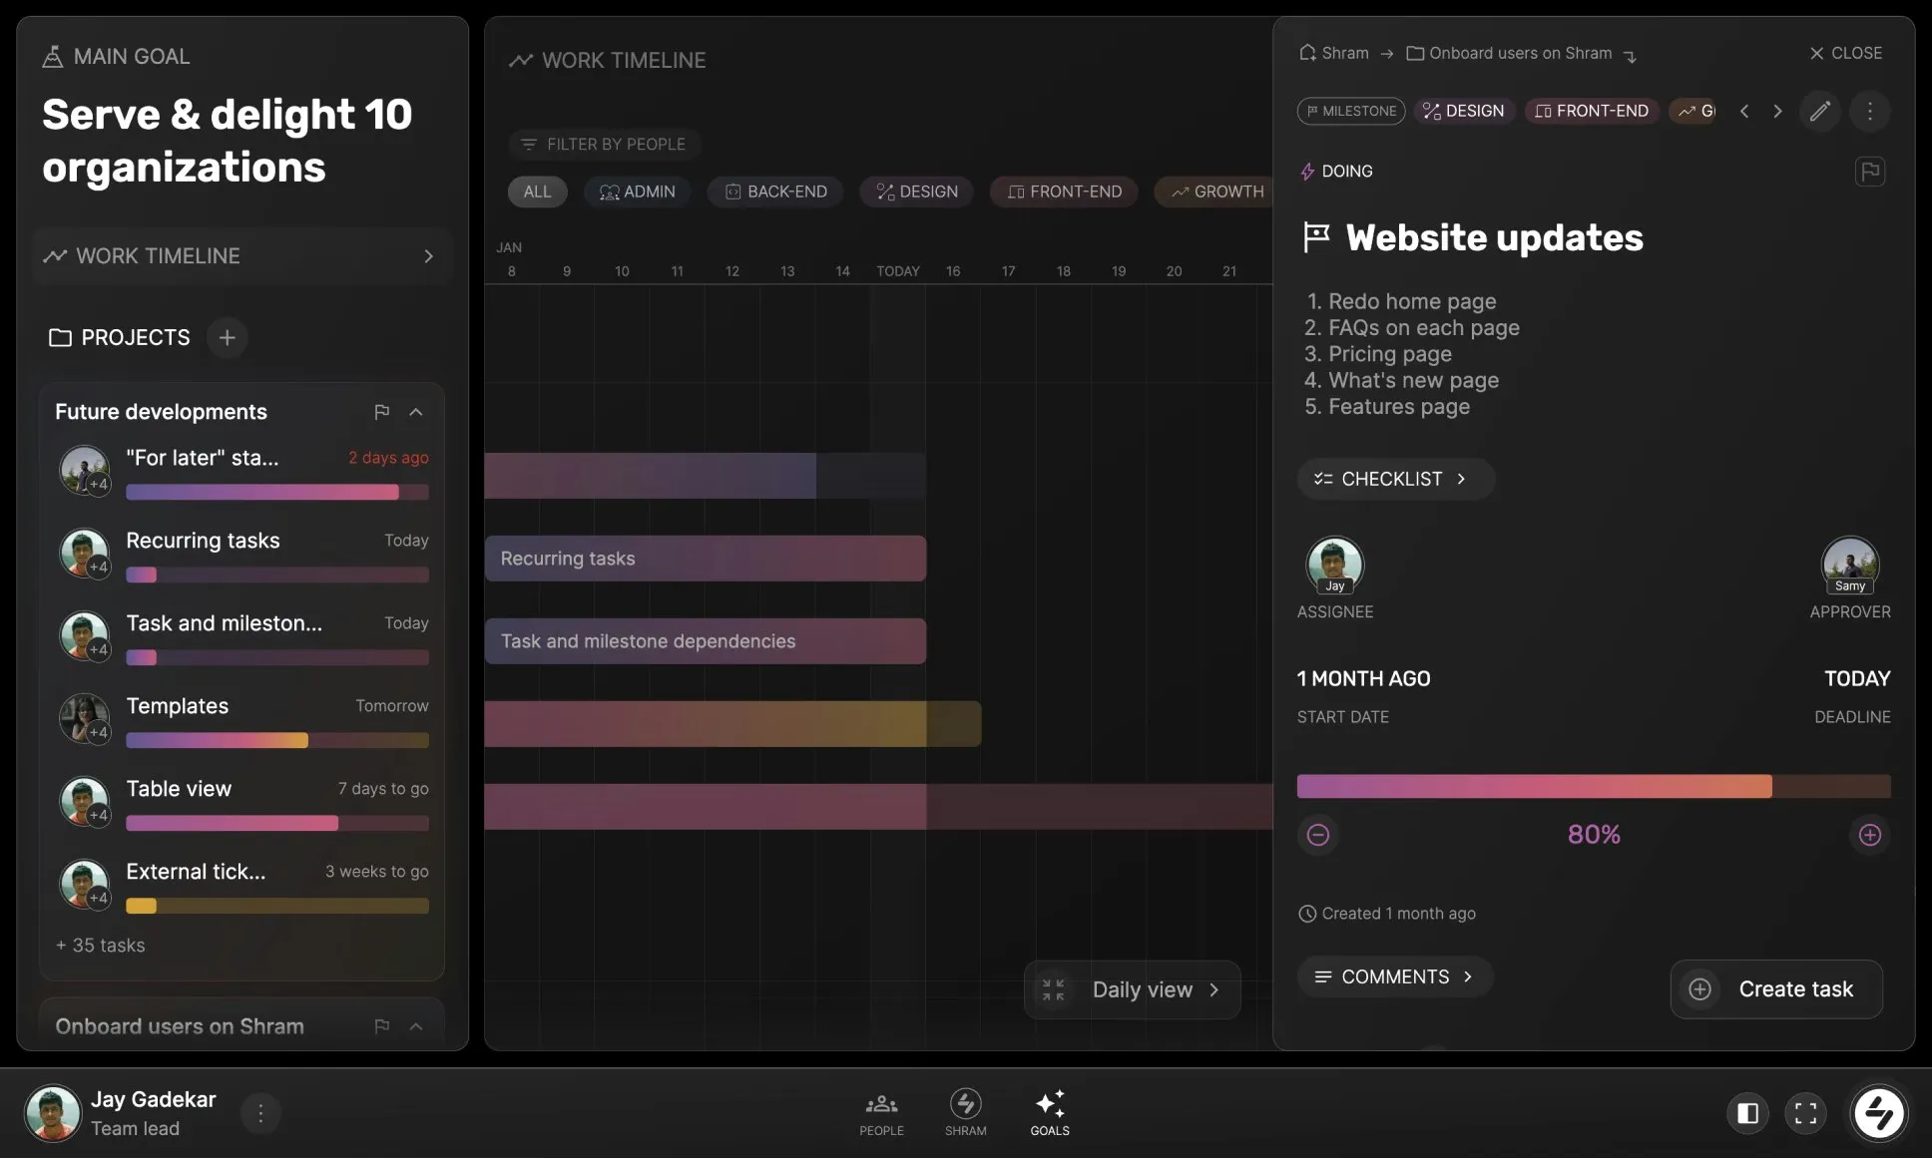This screenshot has width=1932, height=1159.
Task: Click the Create task button
Action: click(1776, 988)
